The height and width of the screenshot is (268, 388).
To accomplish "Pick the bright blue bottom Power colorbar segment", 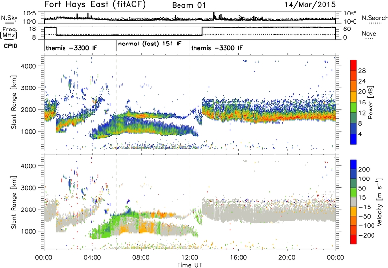I will pyautogui.click(x=354, y=139).
